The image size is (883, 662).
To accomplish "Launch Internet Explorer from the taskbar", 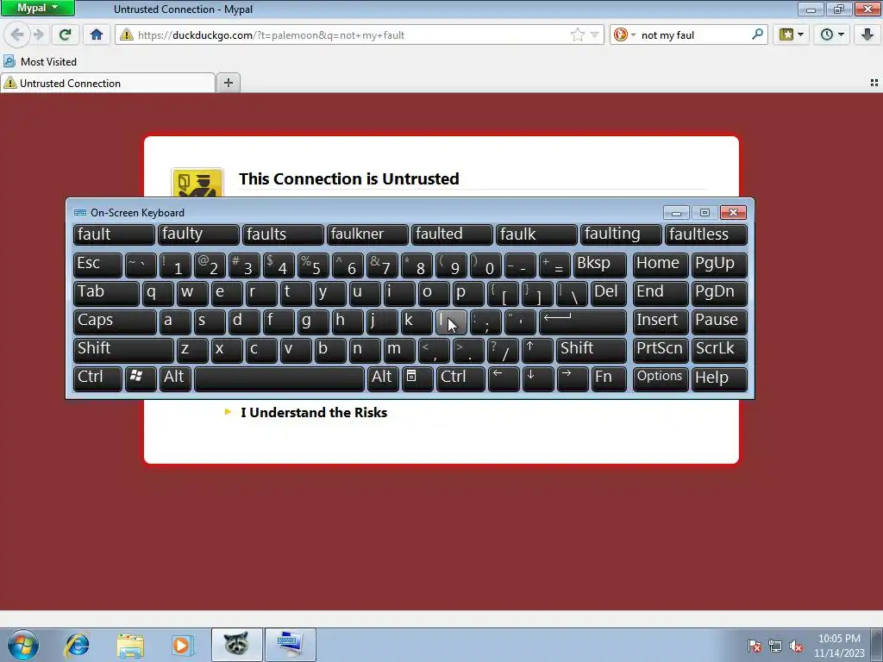I will (77, 645).
